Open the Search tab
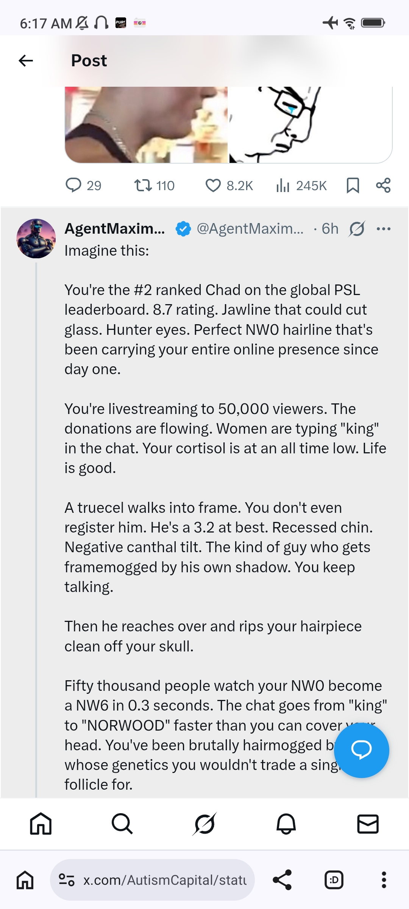 (x=122, y=824)
